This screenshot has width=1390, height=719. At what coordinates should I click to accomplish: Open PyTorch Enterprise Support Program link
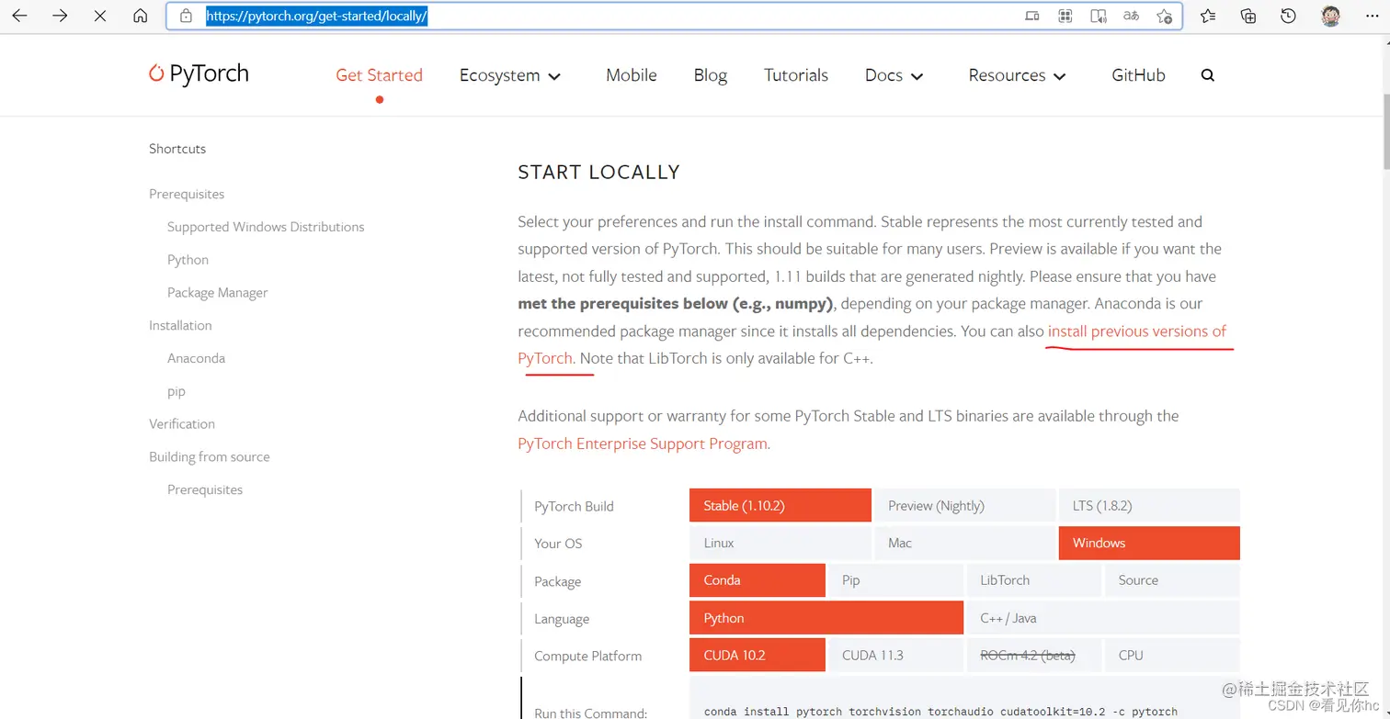pos(644,444)
